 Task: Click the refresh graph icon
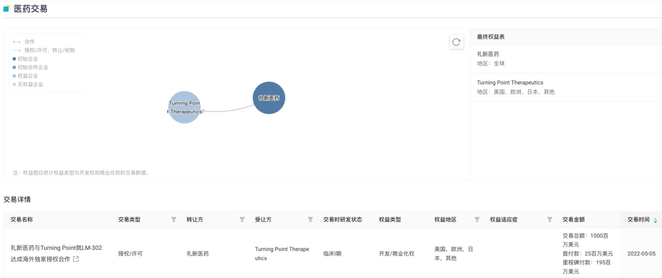(x=456, y=42)
